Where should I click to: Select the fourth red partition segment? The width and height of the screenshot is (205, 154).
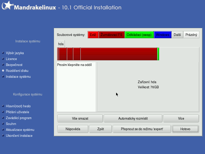[x=77, y=54]
